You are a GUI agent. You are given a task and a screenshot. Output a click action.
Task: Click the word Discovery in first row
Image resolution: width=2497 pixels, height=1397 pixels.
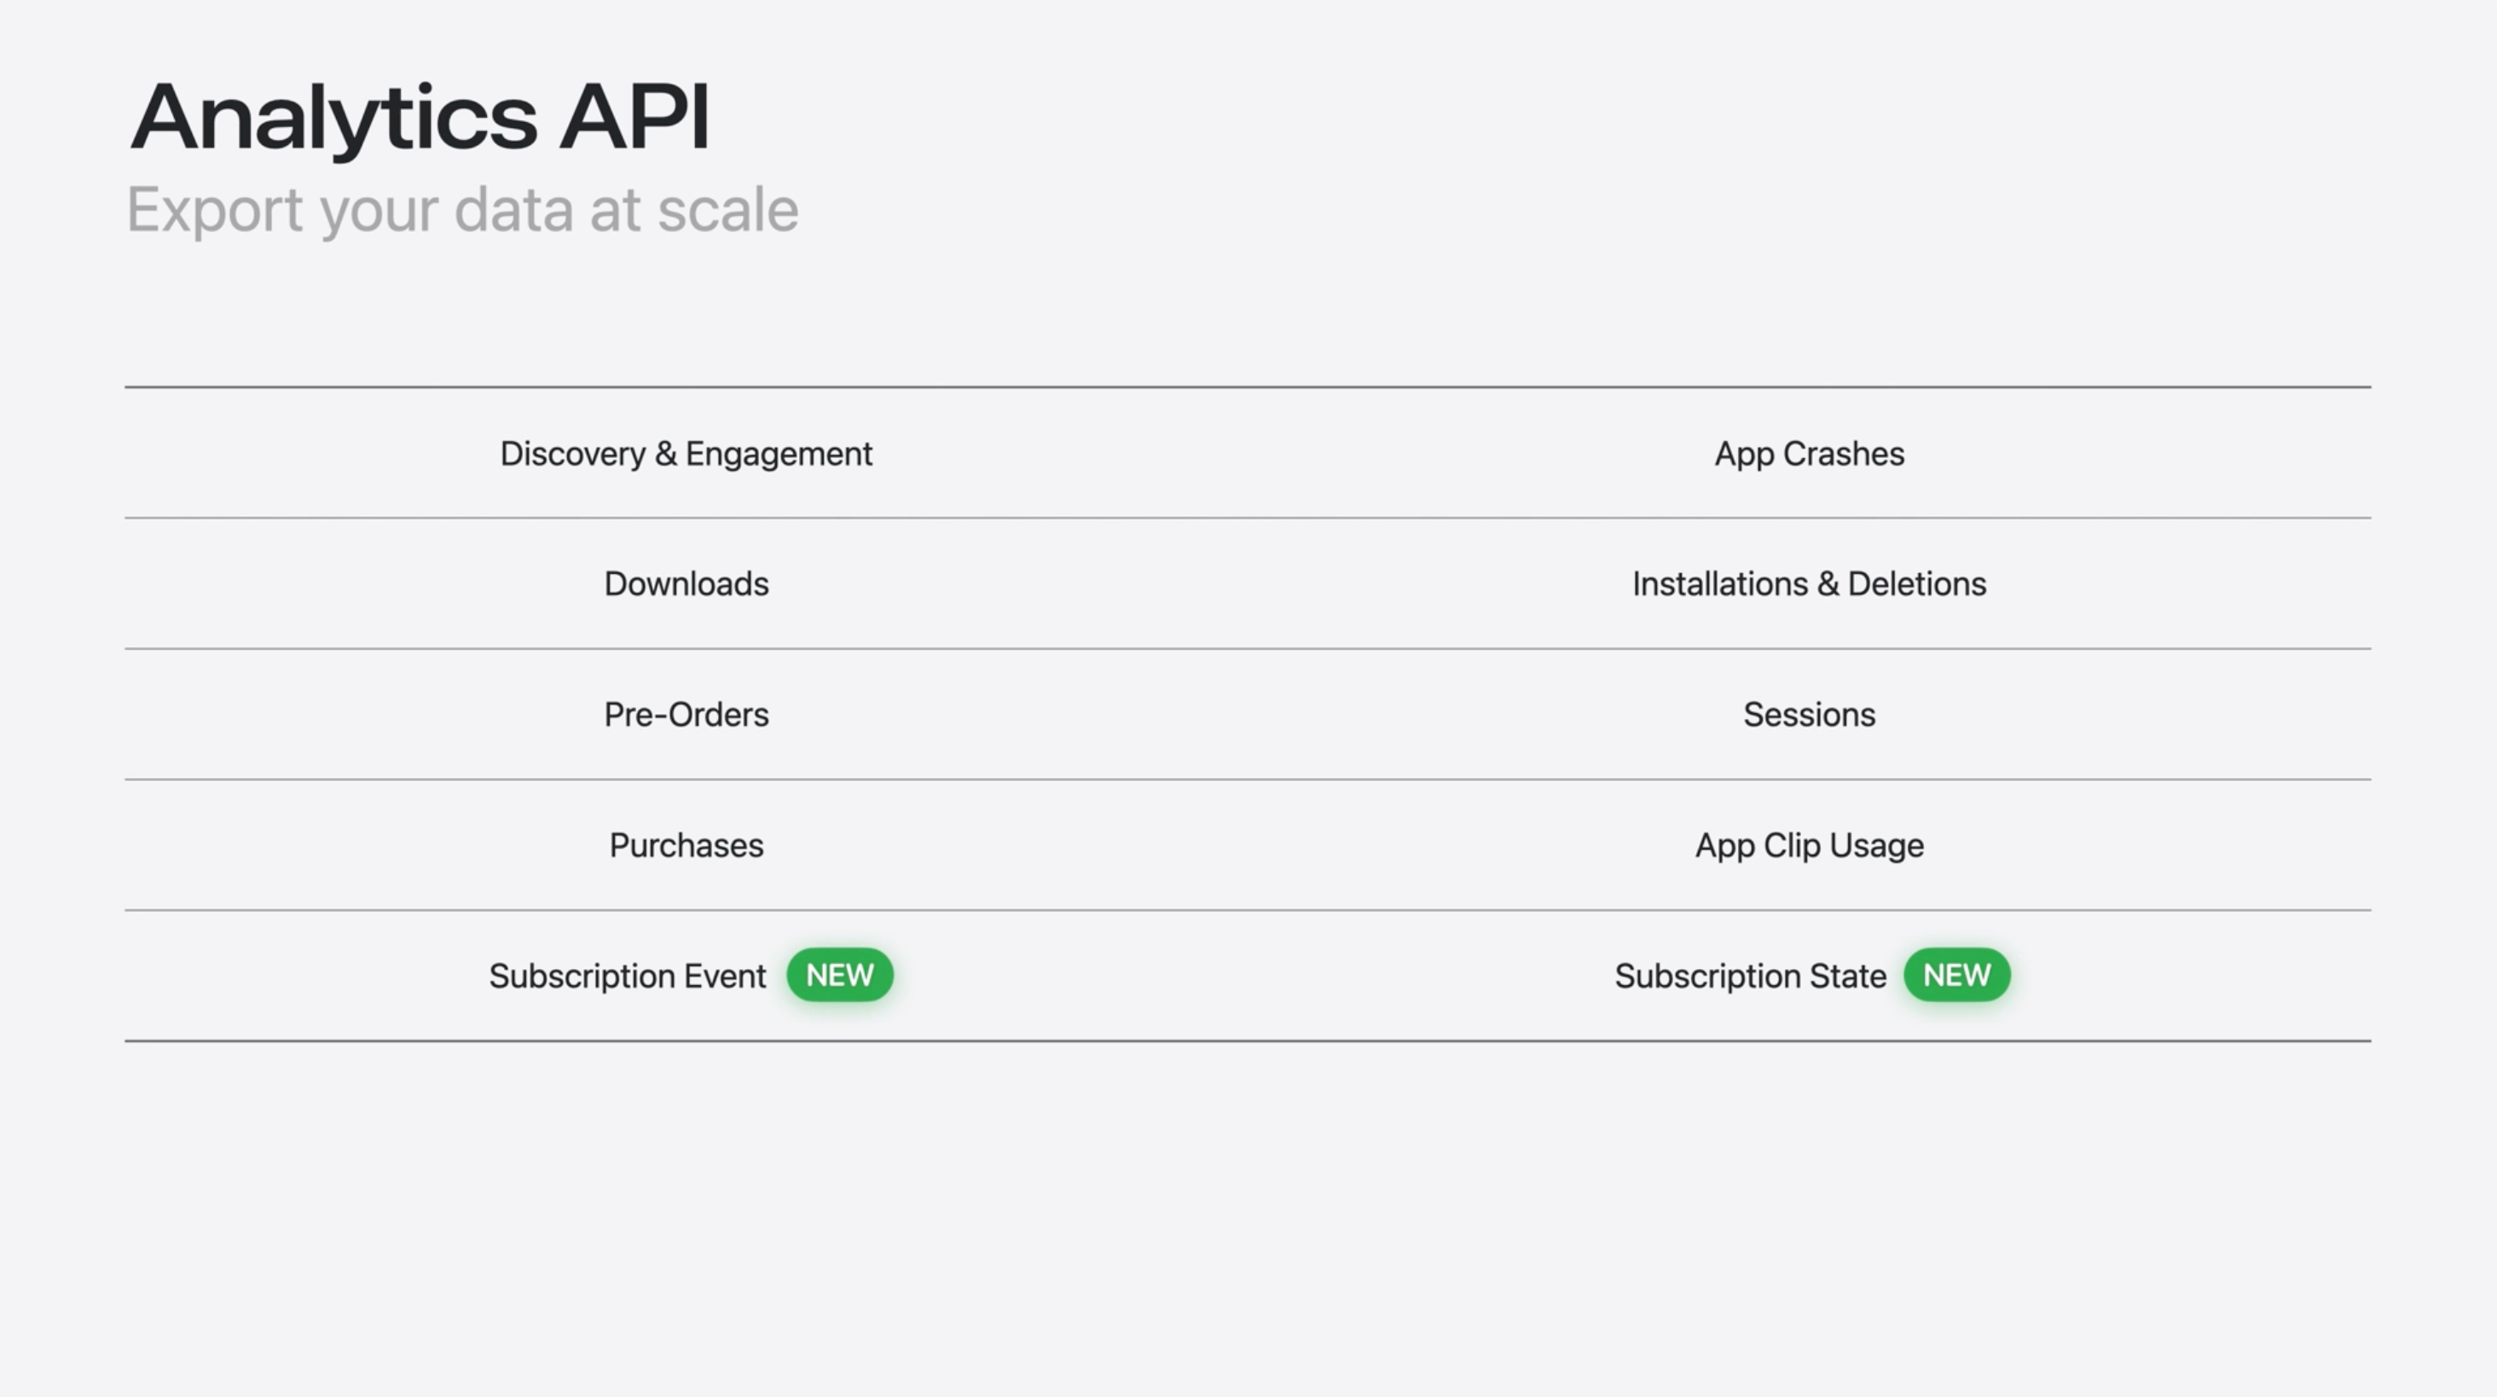572,454
